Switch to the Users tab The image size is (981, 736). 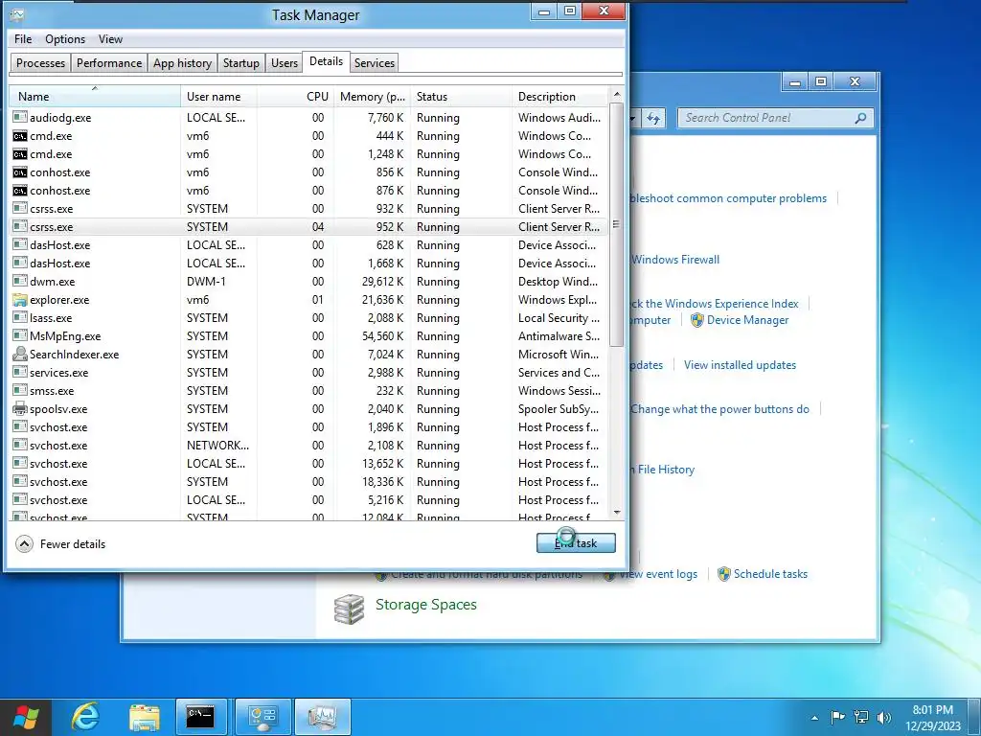tap(284, 62)
